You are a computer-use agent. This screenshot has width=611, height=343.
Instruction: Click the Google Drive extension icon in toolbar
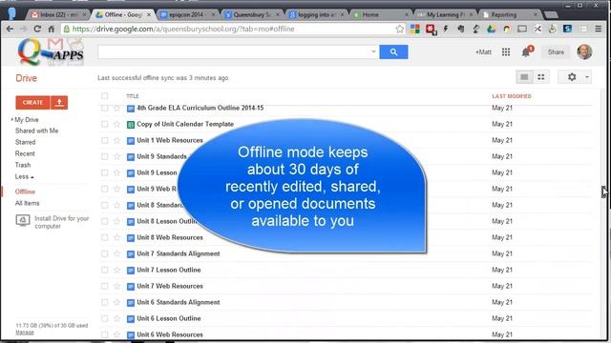[492, 29]
